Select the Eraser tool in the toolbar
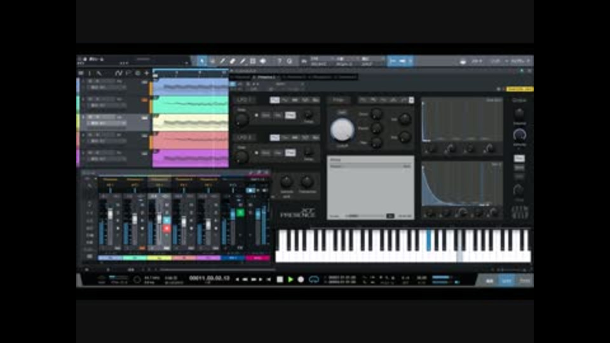The width and height of the screenshot is (610, 343). [x=233, y=61]
